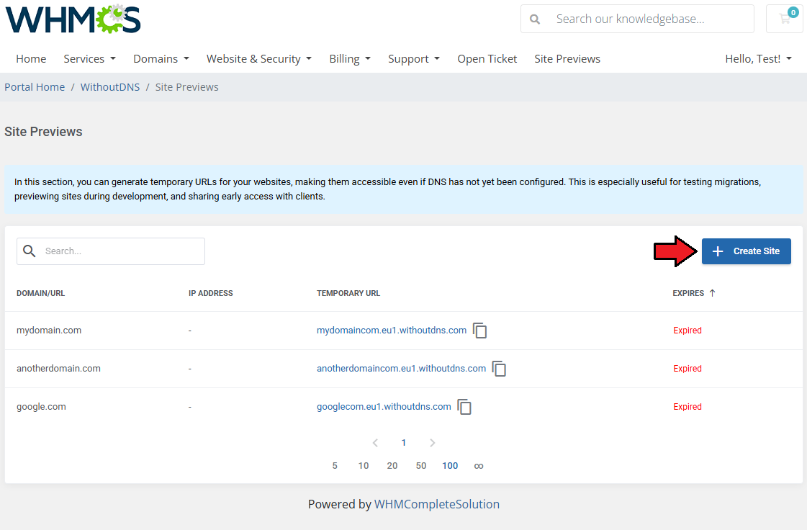The image size is (807, 530).
Task: Focus the site table Search field
Action: [x=111, y=251]
